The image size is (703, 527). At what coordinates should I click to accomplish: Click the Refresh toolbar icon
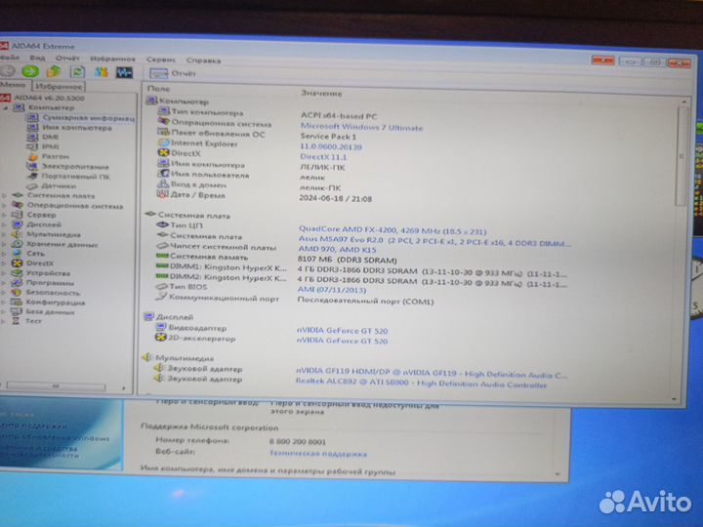(77, 71)
